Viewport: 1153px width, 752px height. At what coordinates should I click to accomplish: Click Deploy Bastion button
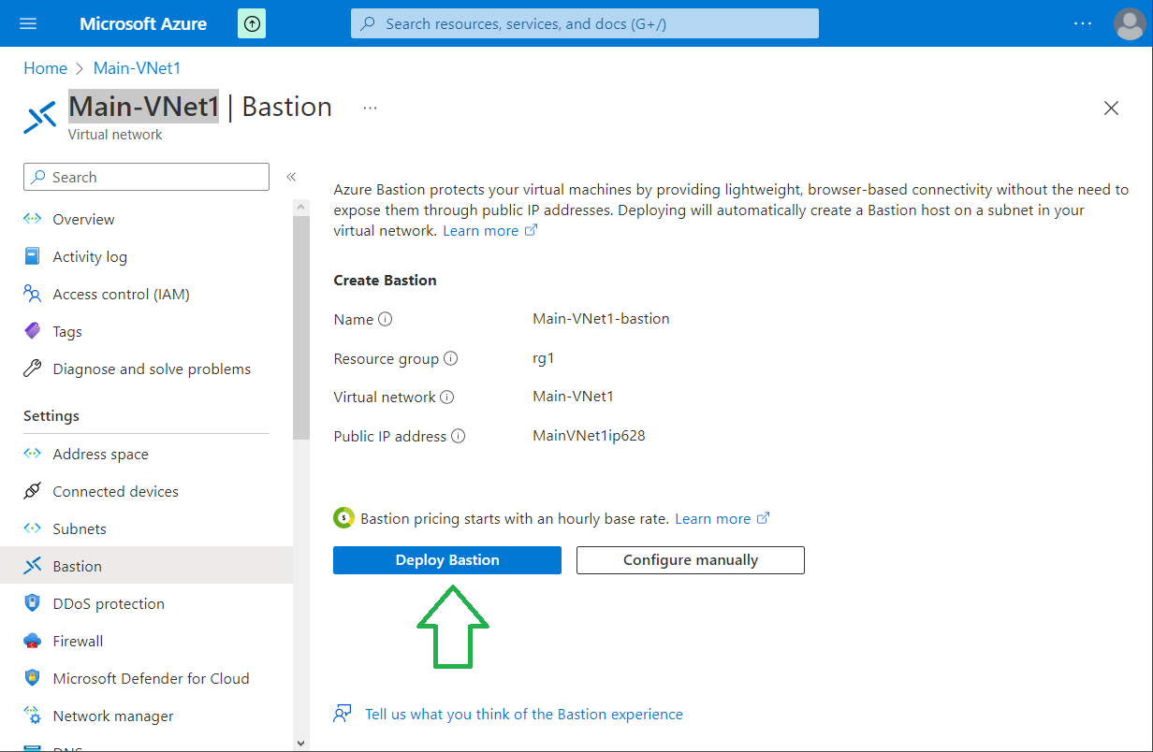click(x=447, y=560)
